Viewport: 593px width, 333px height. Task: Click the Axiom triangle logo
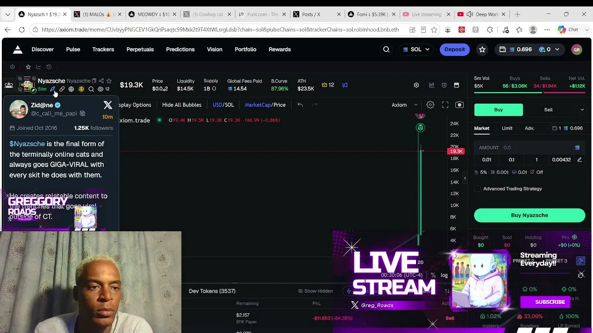pos(18,49)
